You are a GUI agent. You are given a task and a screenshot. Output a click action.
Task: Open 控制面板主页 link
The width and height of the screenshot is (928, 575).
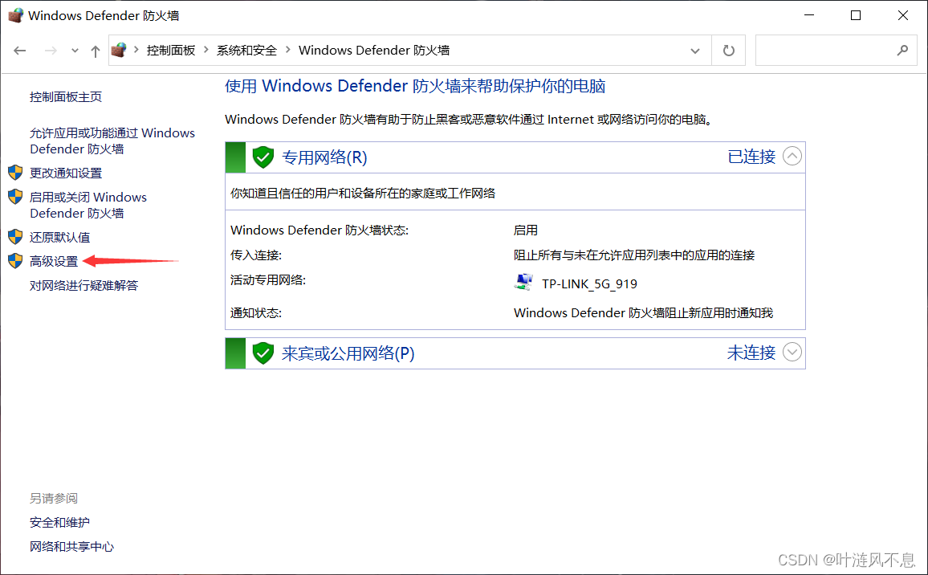tap(66, 96)
